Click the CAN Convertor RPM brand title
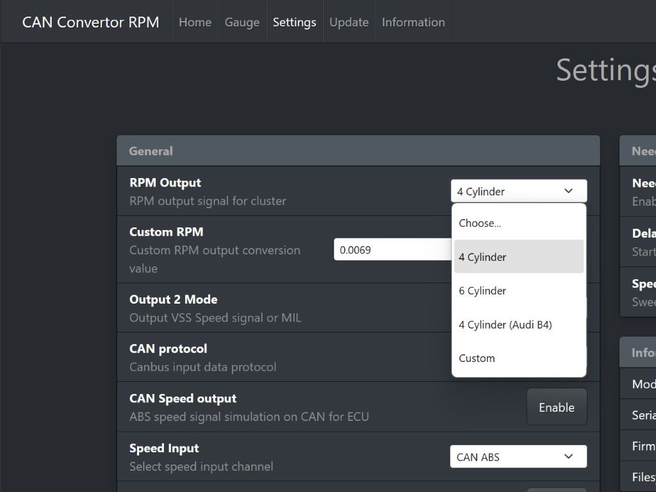 pyautogui.click(x=90, y=22)
